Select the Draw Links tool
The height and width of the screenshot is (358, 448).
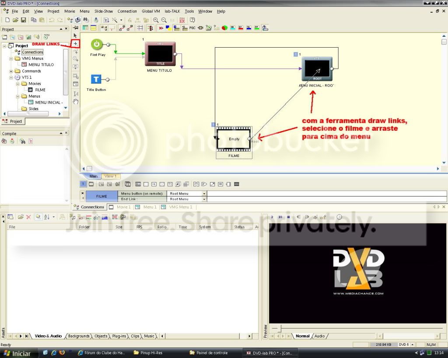(x=75, y=44)
